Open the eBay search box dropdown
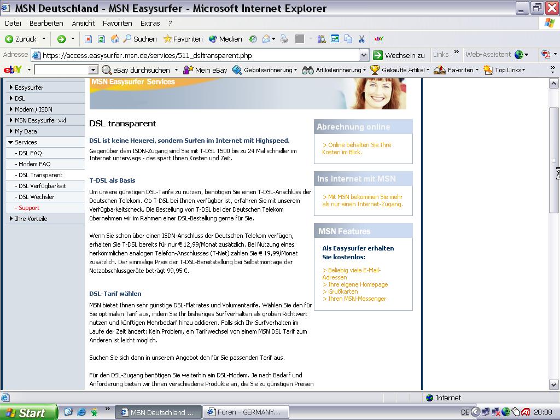This screenshot has width=560, height=420. tap(93, 70)
